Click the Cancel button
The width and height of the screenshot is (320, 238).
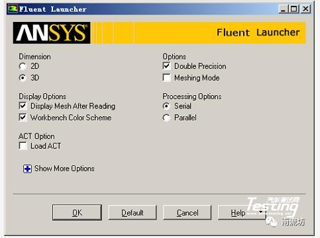(x=187, y=213)
